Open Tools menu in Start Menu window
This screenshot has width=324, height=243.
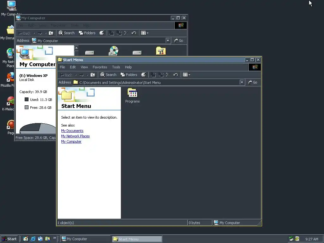[116, 67]
